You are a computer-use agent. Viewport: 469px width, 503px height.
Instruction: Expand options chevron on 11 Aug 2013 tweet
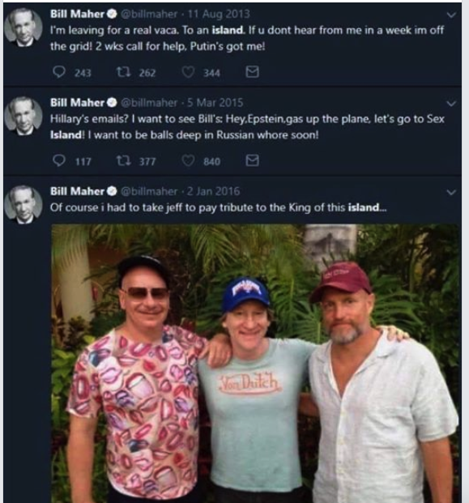click(x=451, y=15)
